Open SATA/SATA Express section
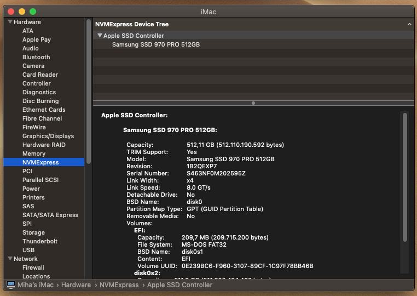Screen dimensions: 417x296 tap(50, 215)
